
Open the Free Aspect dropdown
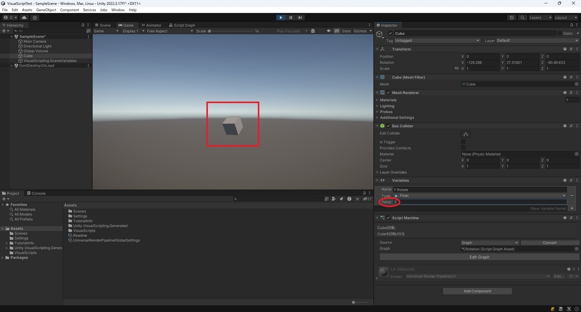coord(169,31)
